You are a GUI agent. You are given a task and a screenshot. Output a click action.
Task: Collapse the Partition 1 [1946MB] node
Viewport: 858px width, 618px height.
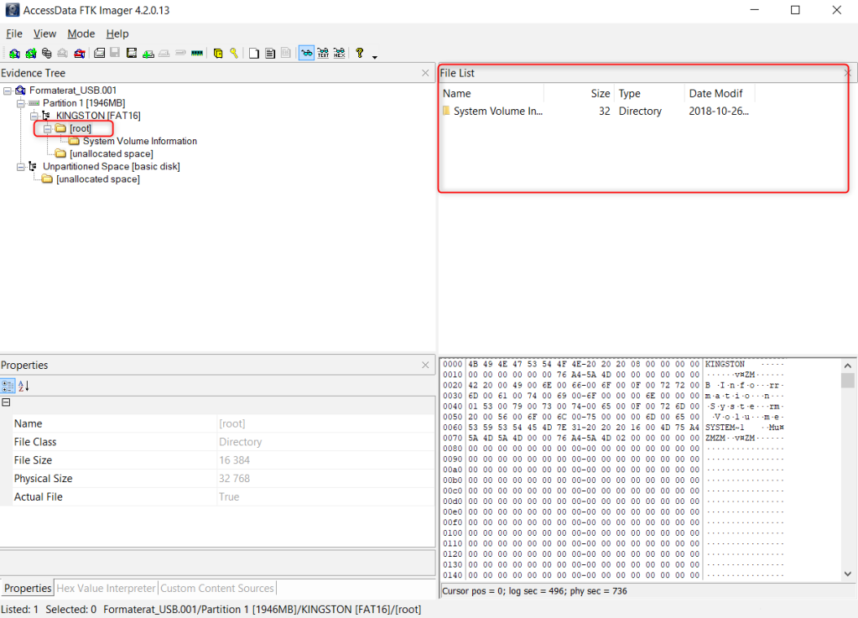21,103
